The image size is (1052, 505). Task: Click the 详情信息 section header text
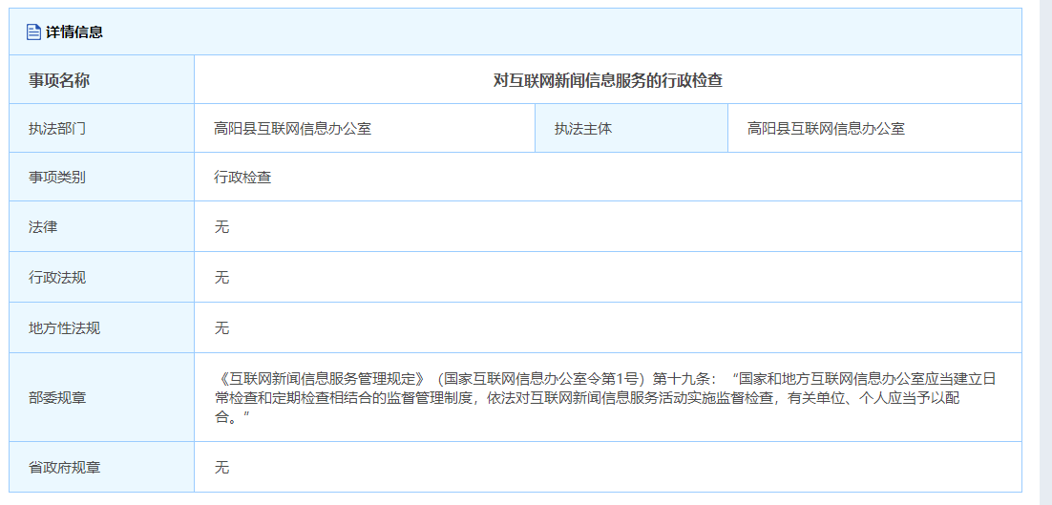74,32
